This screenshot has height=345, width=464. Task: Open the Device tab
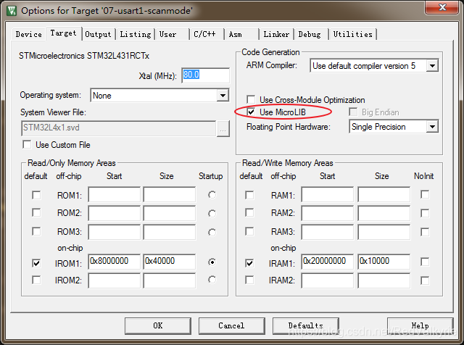point(29,34)
